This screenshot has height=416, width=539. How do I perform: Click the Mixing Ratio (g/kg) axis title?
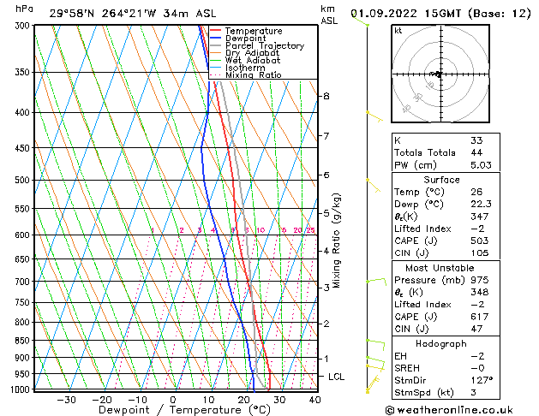point(336,241)
